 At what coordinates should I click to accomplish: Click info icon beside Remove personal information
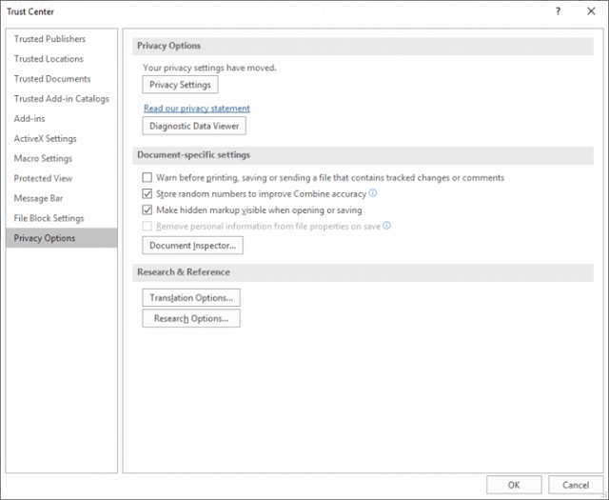pos(387,226)
